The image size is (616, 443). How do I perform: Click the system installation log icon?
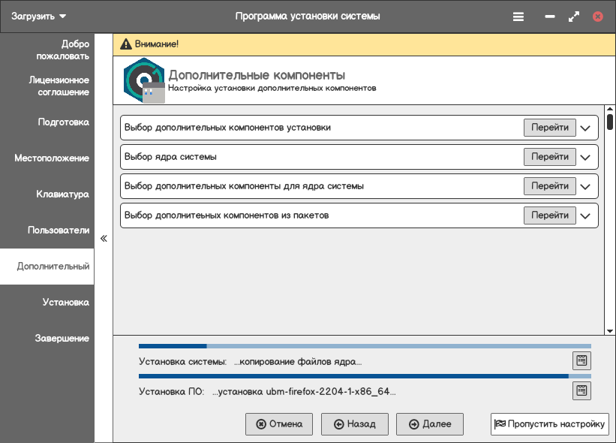581,360
